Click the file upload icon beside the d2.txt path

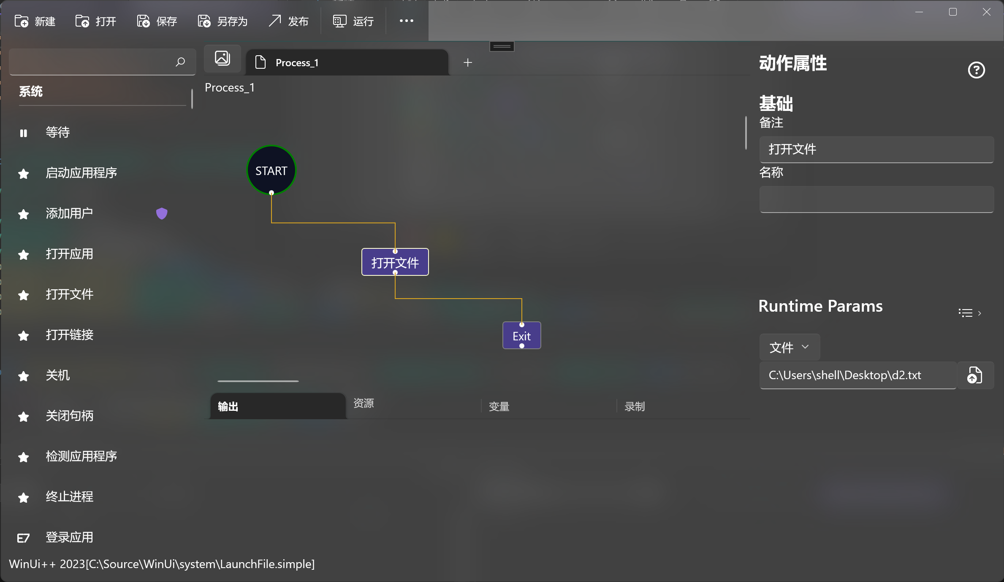tap(975, 375)
